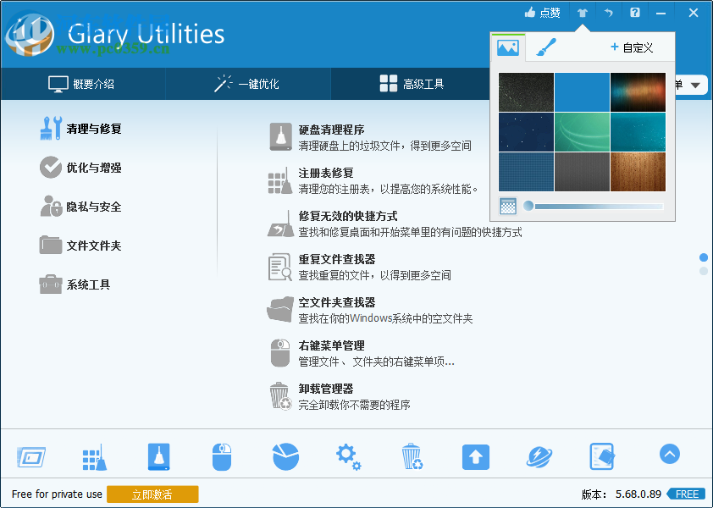Click the help question mark in title bar
Screen dimensions: 713x508
[633, 12]
